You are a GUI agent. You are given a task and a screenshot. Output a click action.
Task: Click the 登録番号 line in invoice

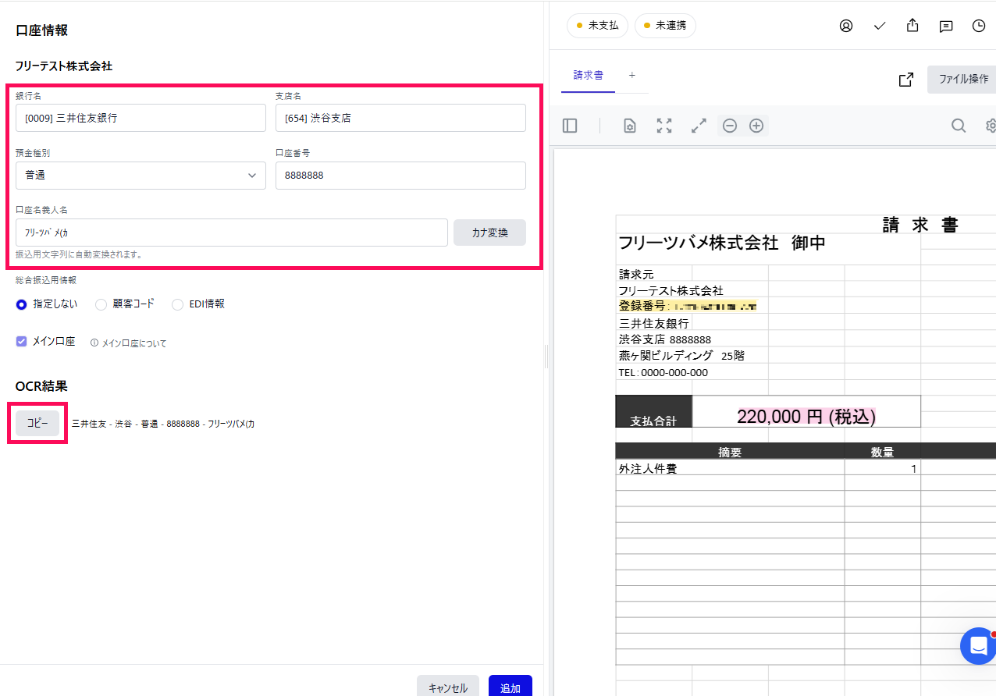tap(688, 307)
